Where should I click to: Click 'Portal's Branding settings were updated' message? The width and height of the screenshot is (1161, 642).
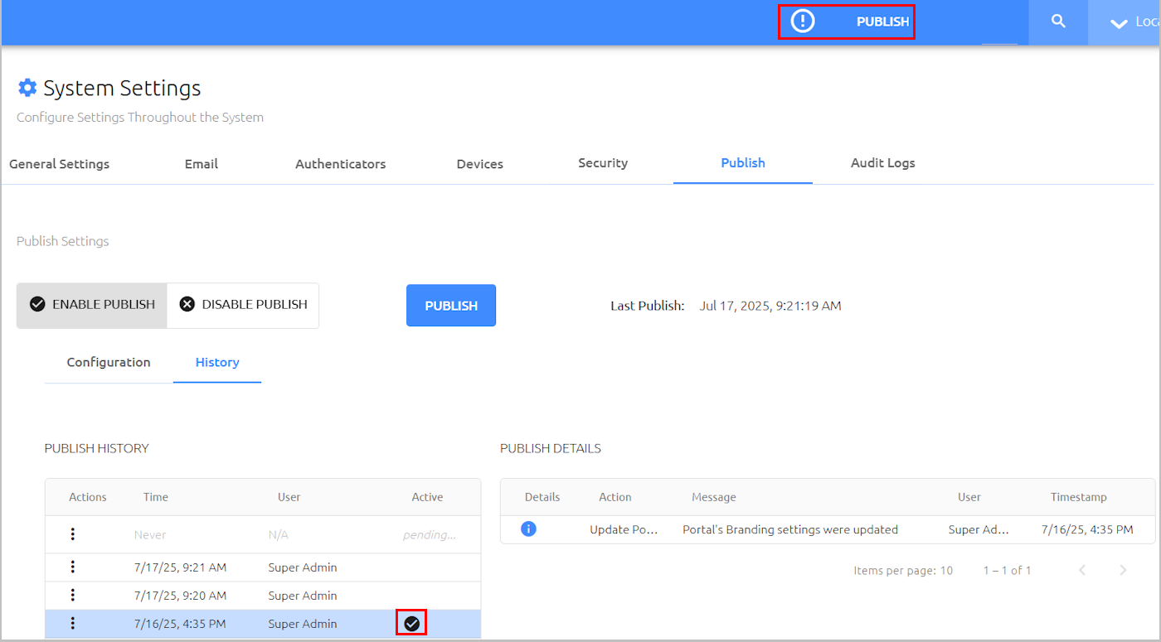click(x=790, y=529)
